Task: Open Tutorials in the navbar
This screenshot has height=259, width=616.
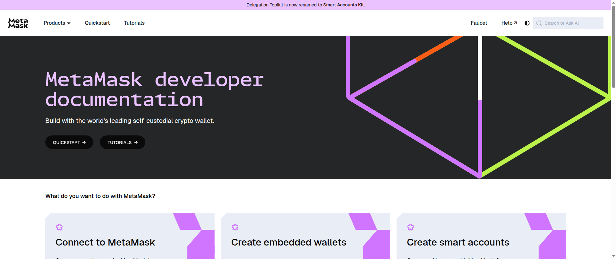Action: pos(134,23)
